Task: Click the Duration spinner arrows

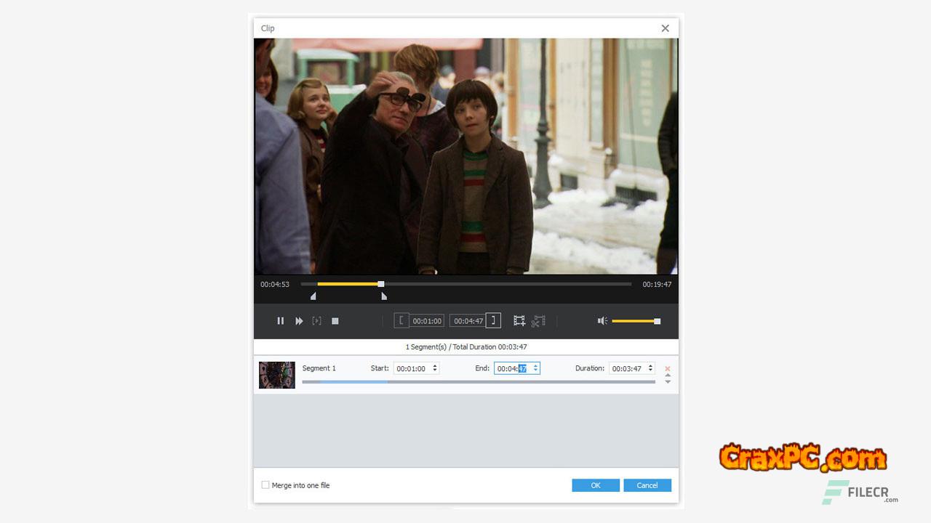Action: (650, 368)
